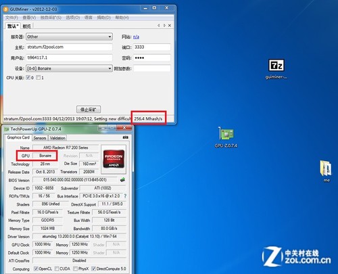The width and height of the screenshot is (338, 274).
Task: Click the port field showing 3333
Action: pos(152,47)
